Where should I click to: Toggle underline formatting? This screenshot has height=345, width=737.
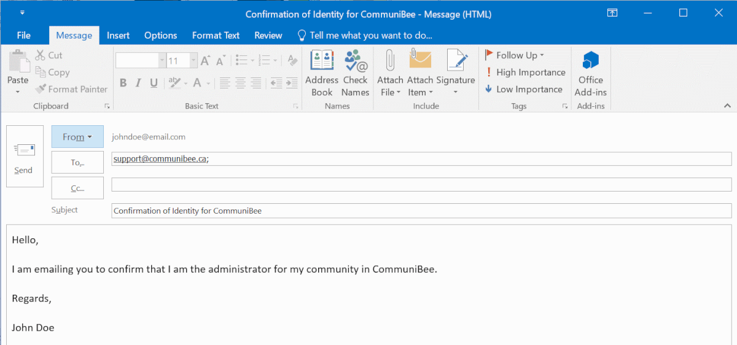tap(154, 83)
